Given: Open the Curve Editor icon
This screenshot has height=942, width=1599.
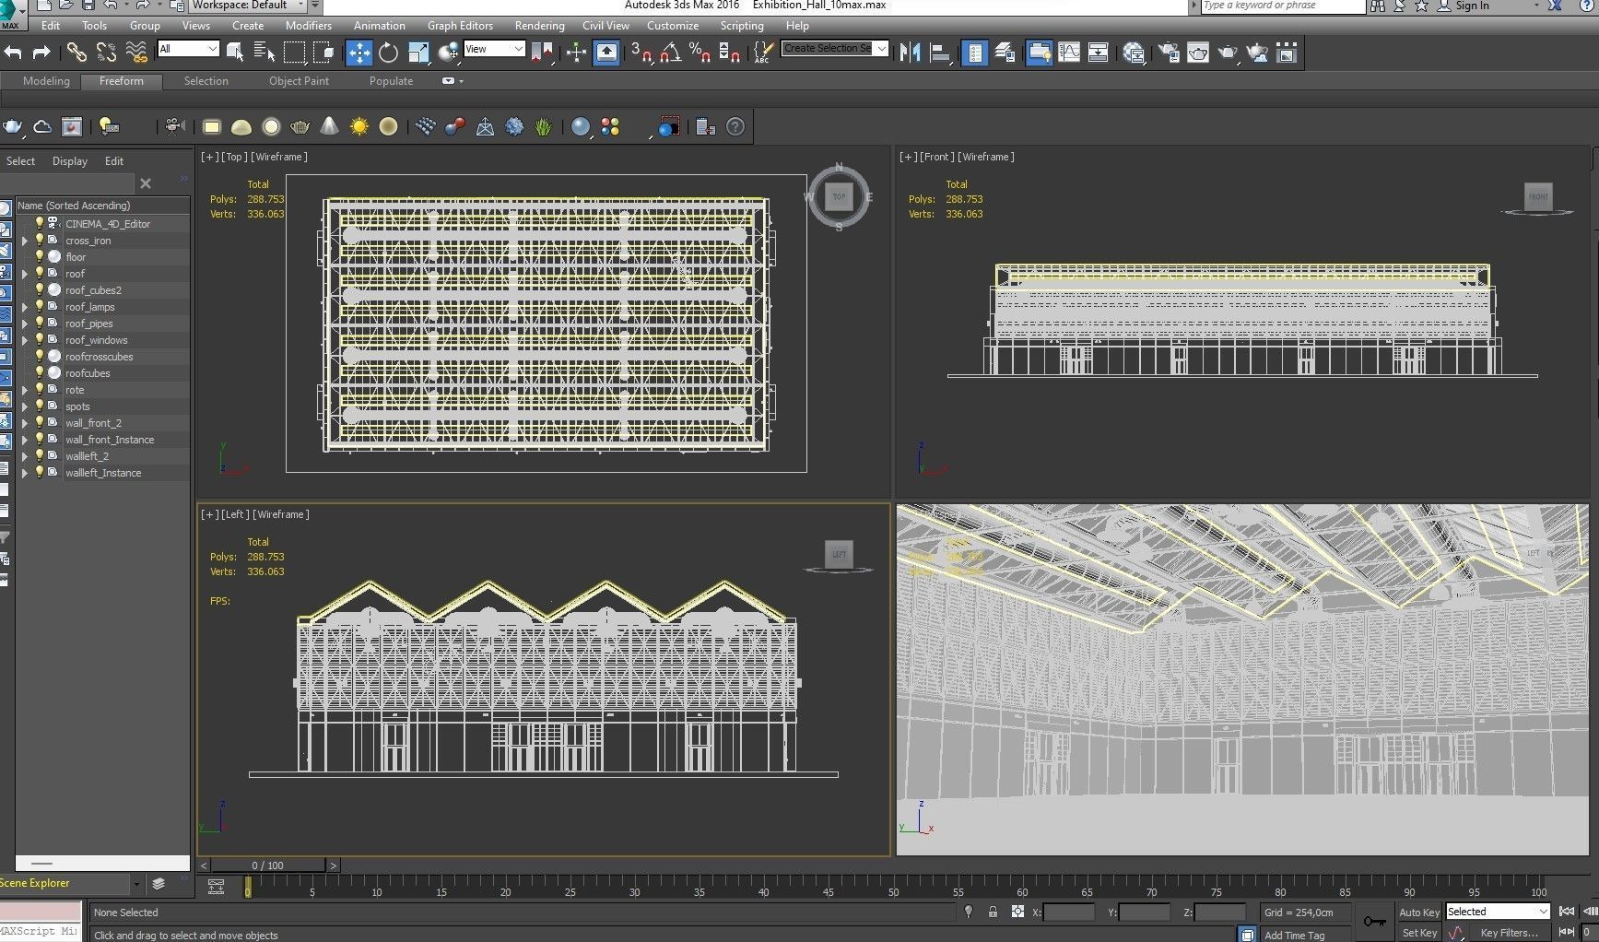Looking at the screenshot, I should point(1069,53).
